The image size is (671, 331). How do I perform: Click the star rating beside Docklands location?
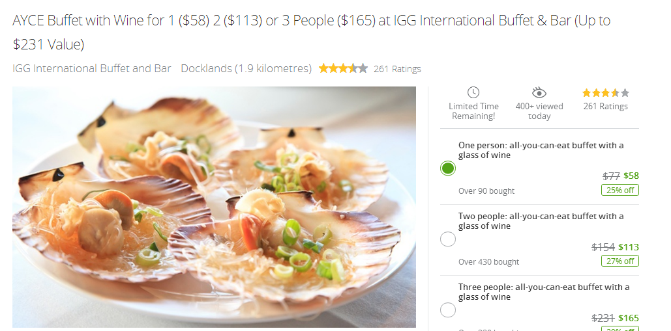343,68
